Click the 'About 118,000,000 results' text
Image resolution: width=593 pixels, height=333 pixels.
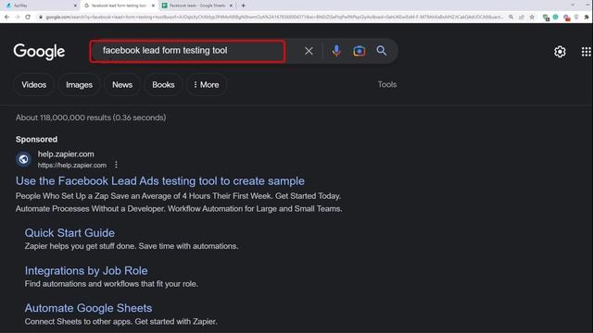click(x=91, y=117)
